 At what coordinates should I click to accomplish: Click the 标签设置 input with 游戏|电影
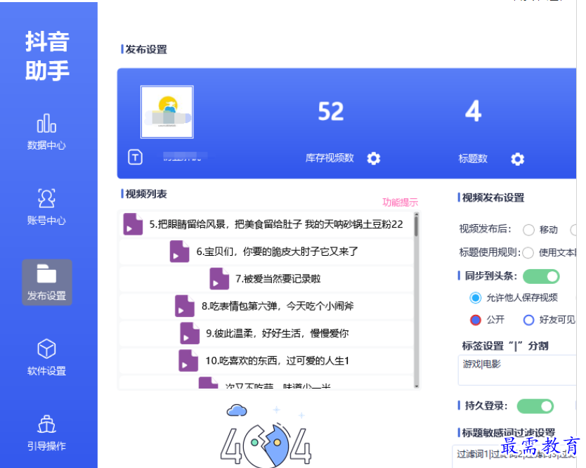coord(517,370)
